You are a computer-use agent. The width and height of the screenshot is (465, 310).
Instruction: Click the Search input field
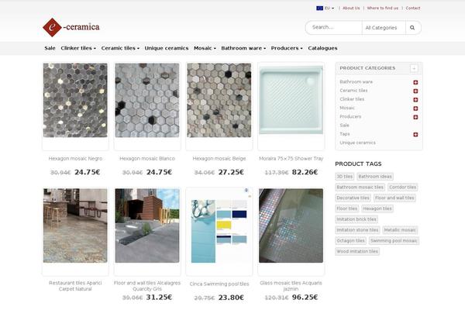(334, 27)
